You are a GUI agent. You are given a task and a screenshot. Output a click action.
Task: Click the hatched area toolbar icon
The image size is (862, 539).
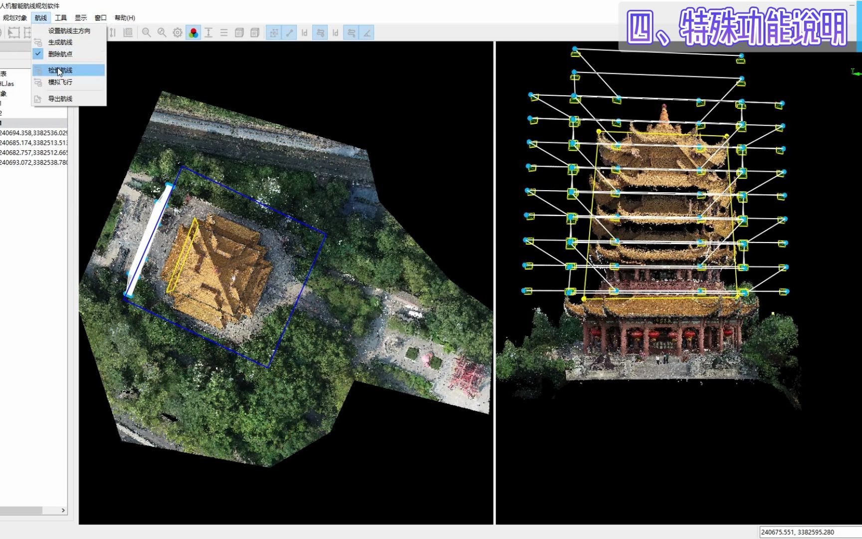[128, 33]
